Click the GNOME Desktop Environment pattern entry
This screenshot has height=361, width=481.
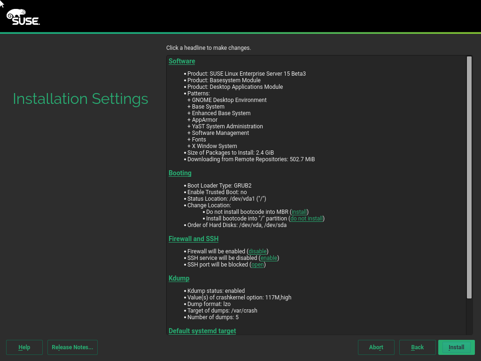[229, 100]
